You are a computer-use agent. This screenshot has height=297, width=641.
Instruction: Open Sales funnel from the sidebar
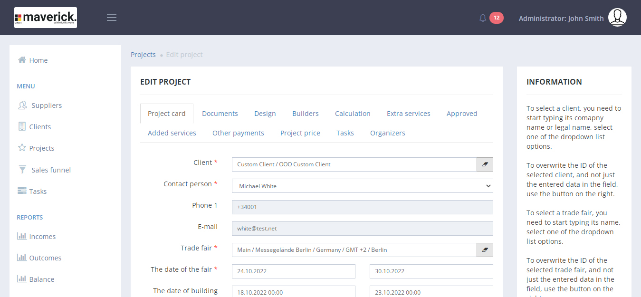pyautogui.click(x=51, y=170)
